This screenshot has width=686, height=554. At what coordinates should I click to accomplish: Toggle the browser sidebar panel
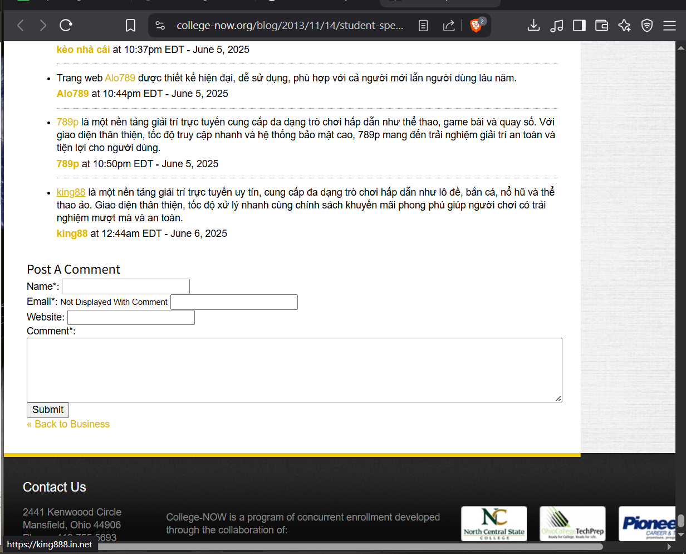click(579, 26)
